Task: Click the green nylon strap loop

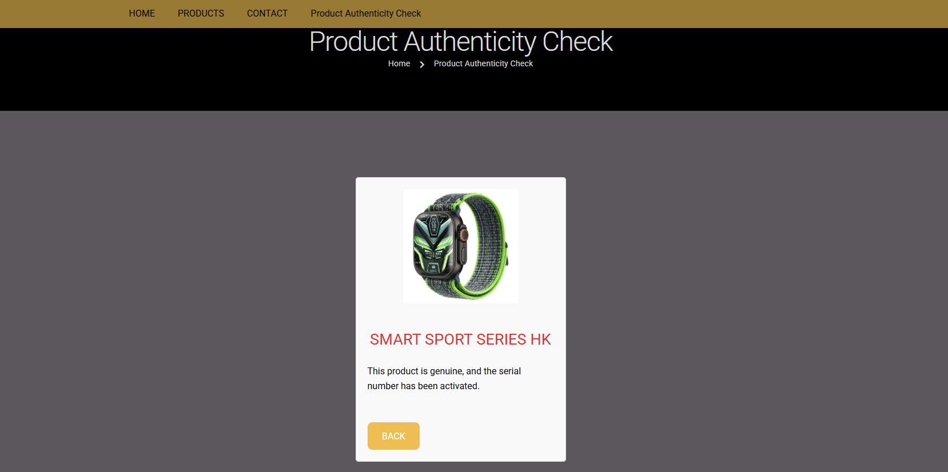Action: [485, 246]
